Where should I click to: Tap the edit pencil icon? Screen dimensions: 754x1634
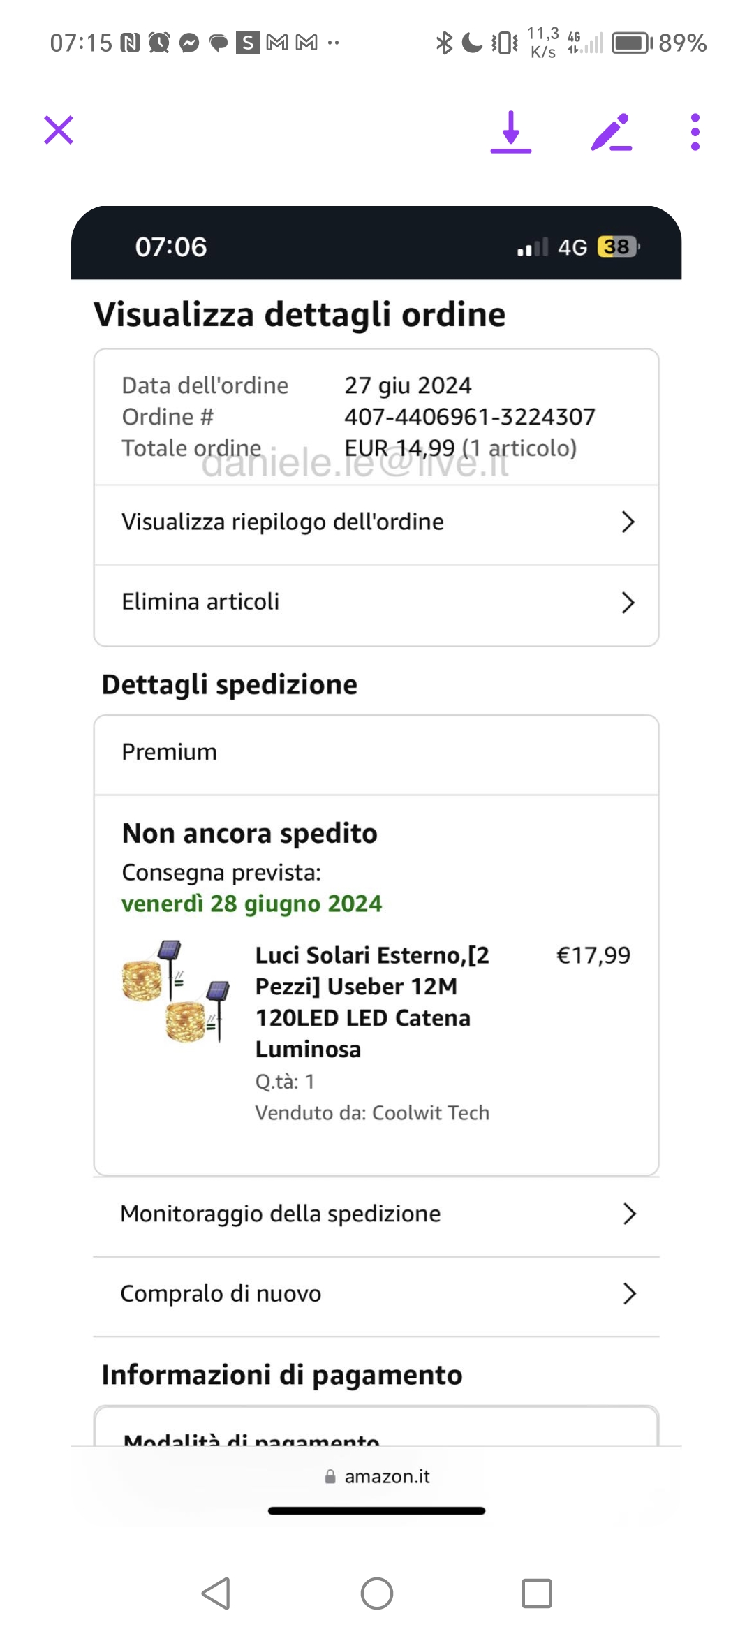(x=612, y=131)
